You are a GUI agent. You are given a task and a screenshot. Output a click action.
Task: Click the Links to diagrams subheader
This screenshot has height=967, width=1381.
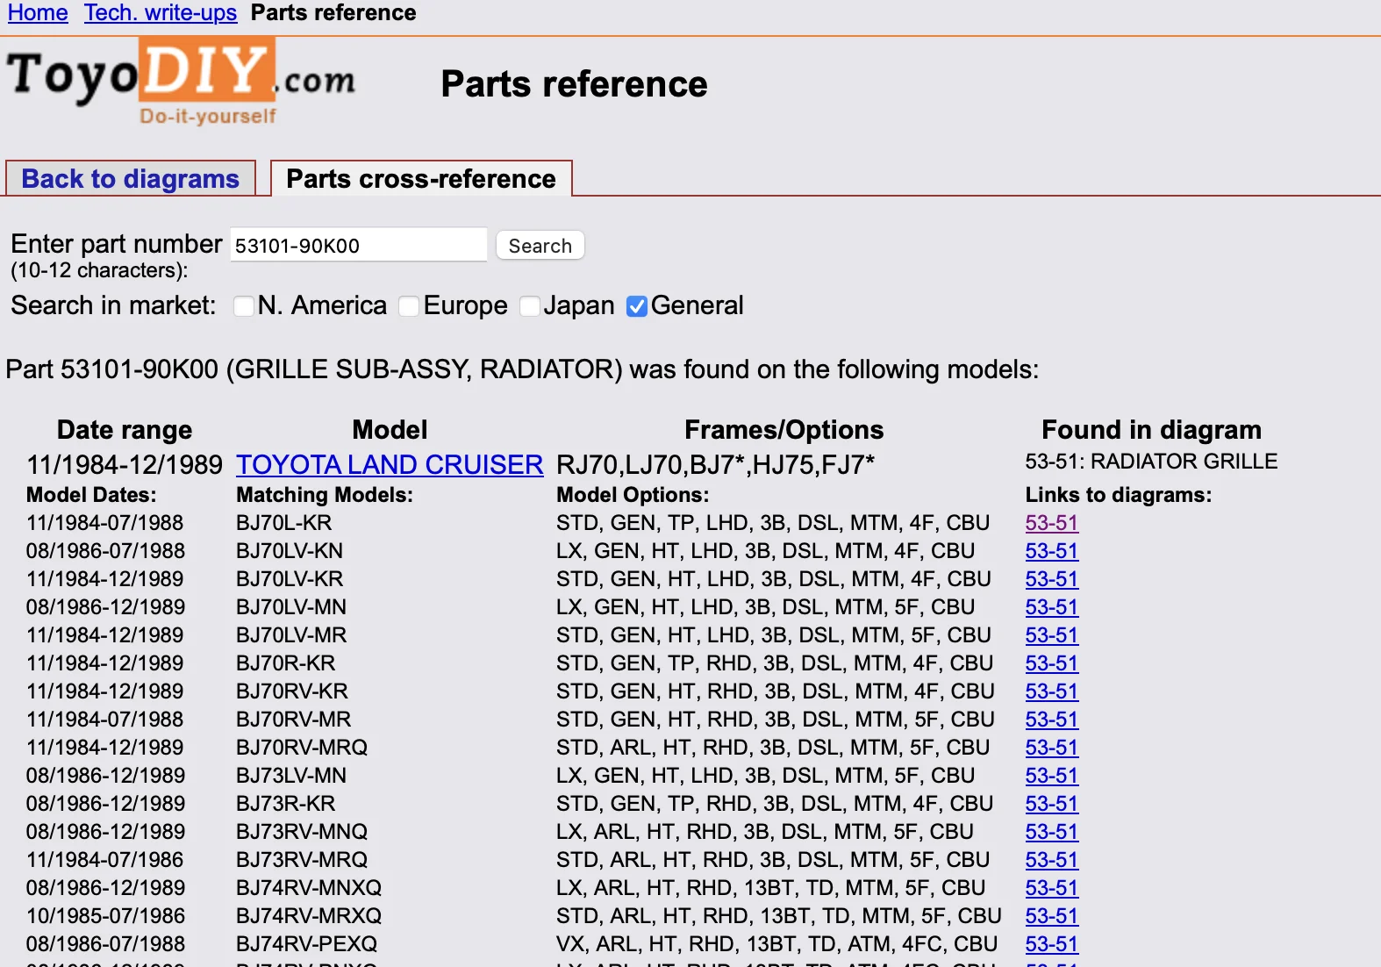coord(1119,495)
